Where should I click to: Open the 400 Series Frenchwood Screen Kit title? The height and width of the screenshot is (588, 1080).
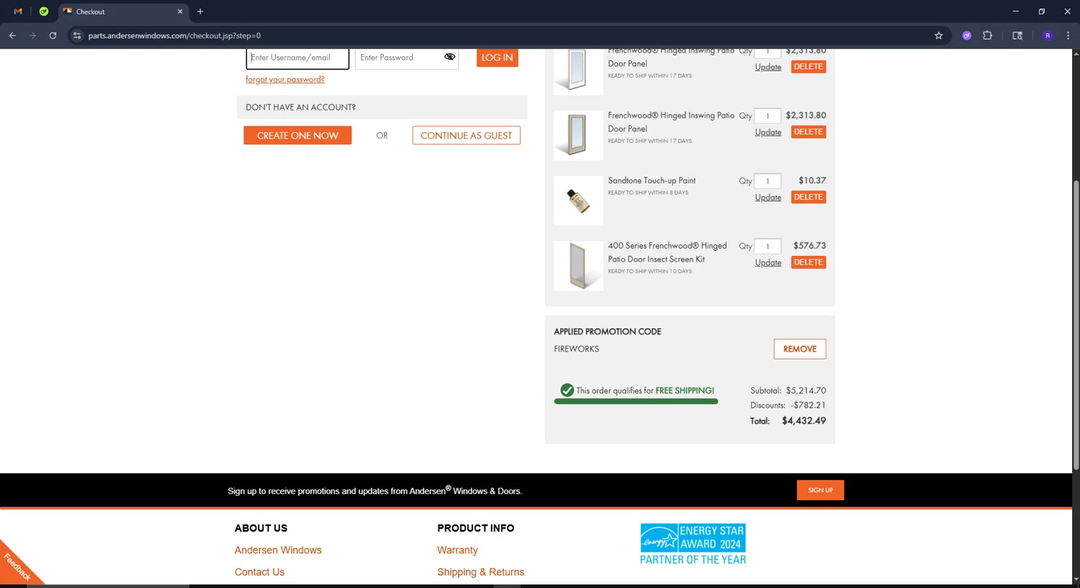click(667, 252)
